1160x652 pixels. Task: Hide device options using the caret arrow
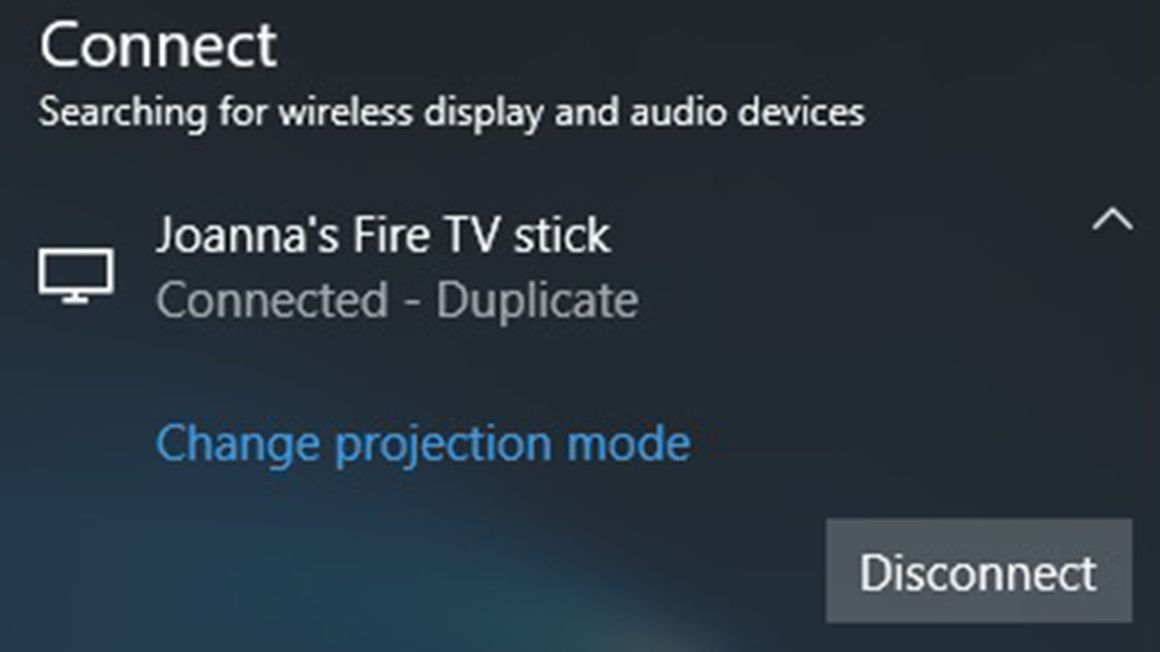pos(1112,220)
